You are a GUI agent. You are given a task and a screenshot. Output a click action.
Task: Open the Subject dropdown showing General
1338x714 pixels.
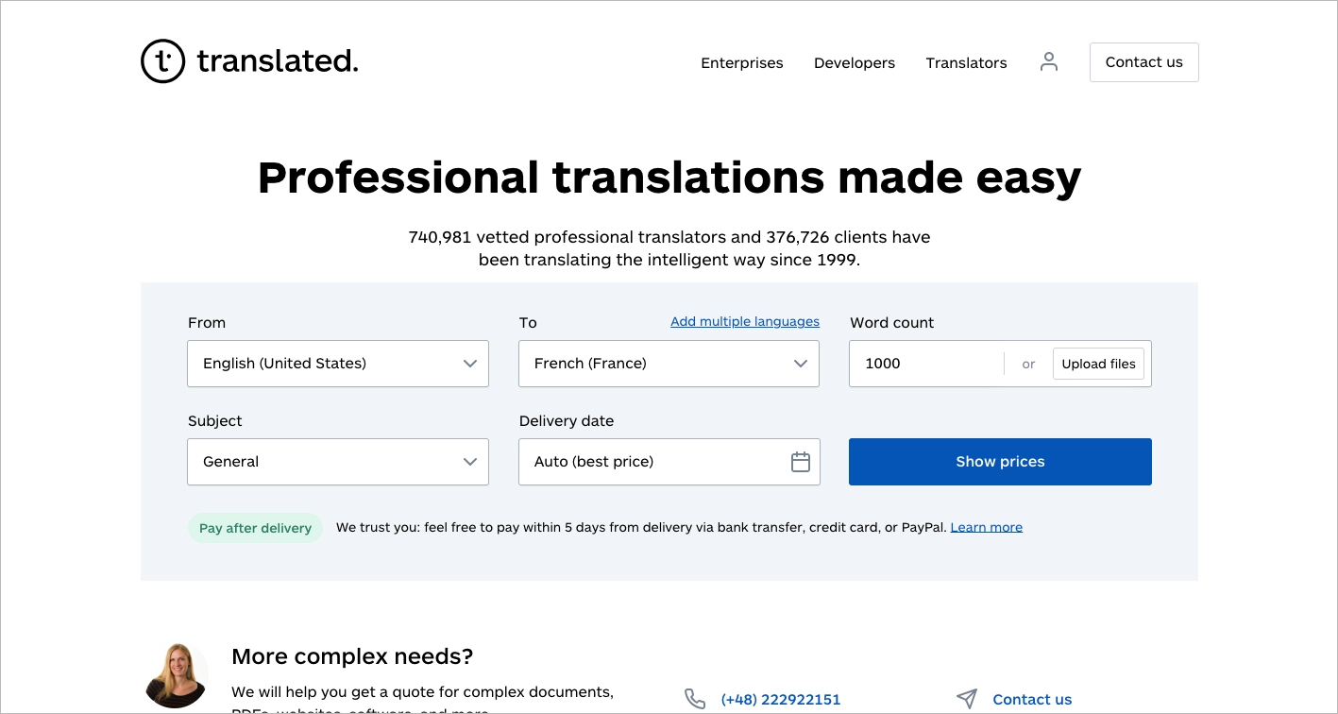[x=321, y=462]
